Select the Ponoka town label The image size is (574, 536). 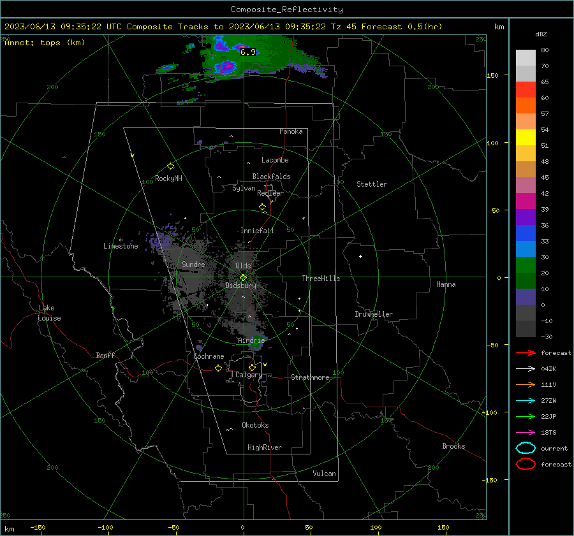(x=291, y=131)
